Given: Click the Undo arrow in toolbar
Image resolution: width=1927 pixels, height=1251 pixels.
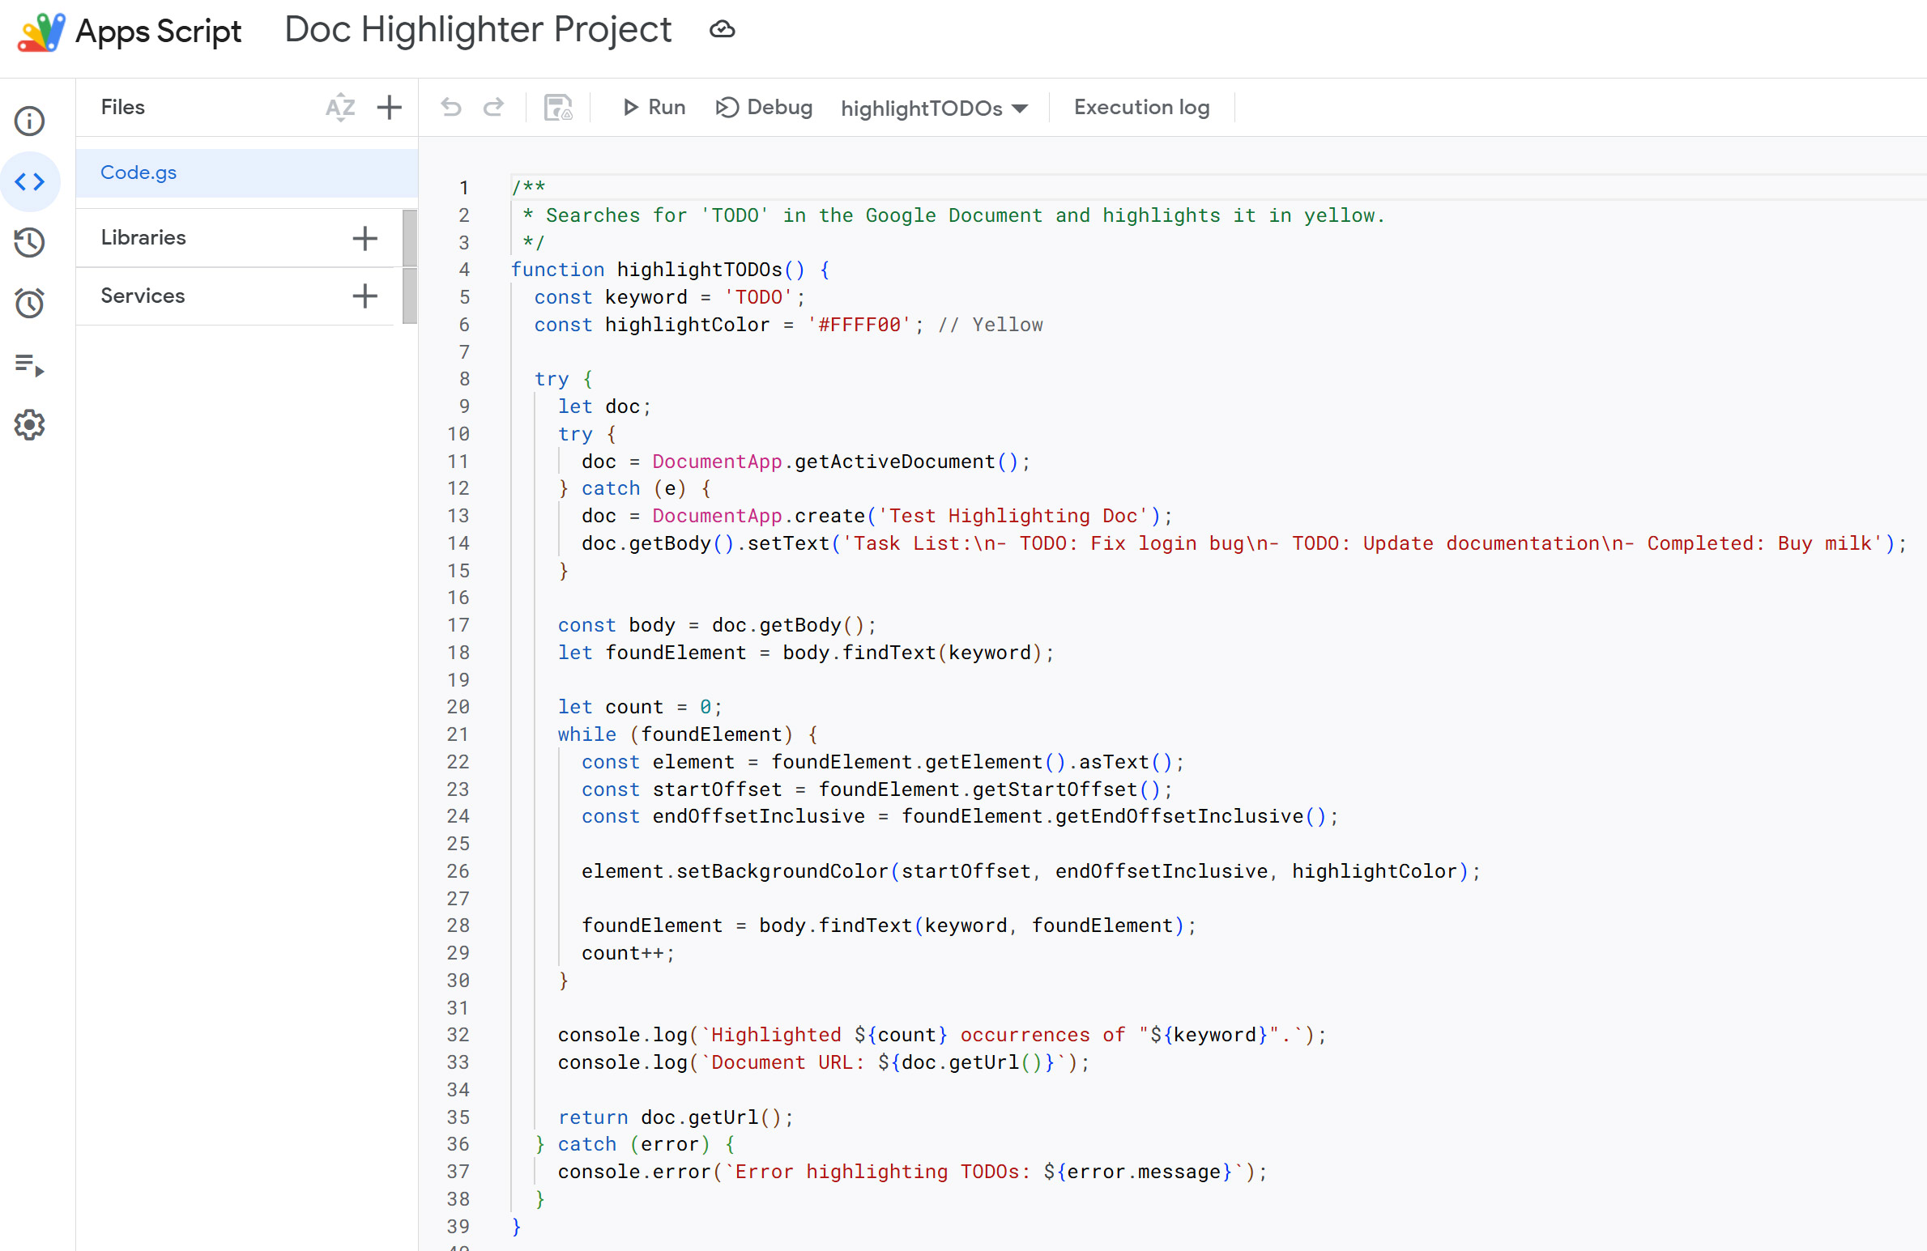Looking at the screenshot, I should point(451,107).
